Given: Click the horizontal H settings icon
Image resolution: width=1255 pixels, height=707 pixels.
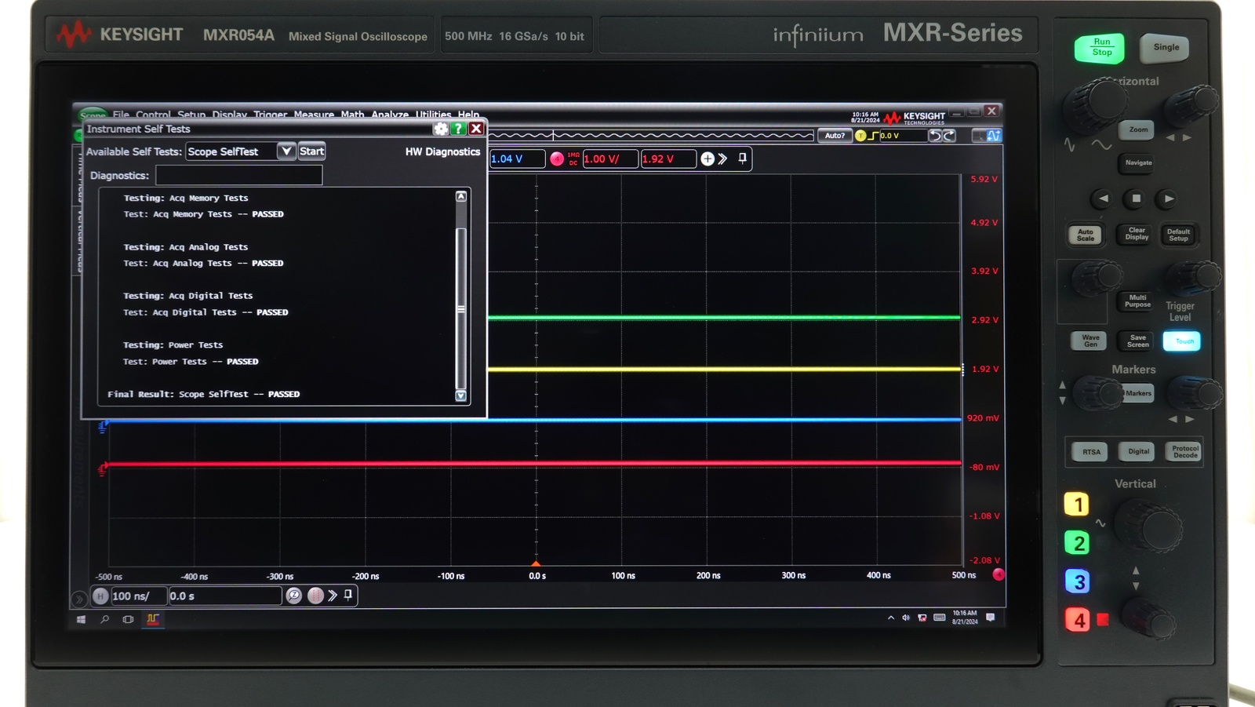Looking at the screenshot, I should pos(100,596).
